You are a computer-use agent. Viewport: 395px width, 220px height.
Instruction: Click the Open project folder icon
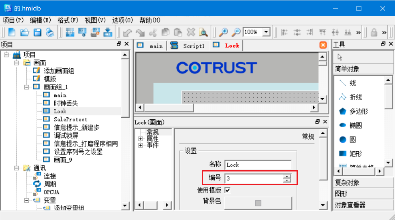[24, 32]
